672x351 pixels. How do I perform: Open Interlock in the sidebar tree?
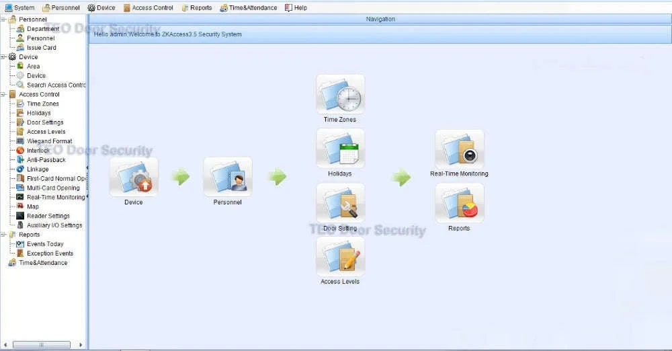38,151
